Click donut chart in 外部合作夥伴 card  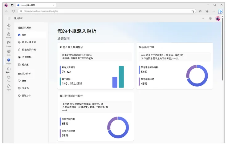(118, 127)
